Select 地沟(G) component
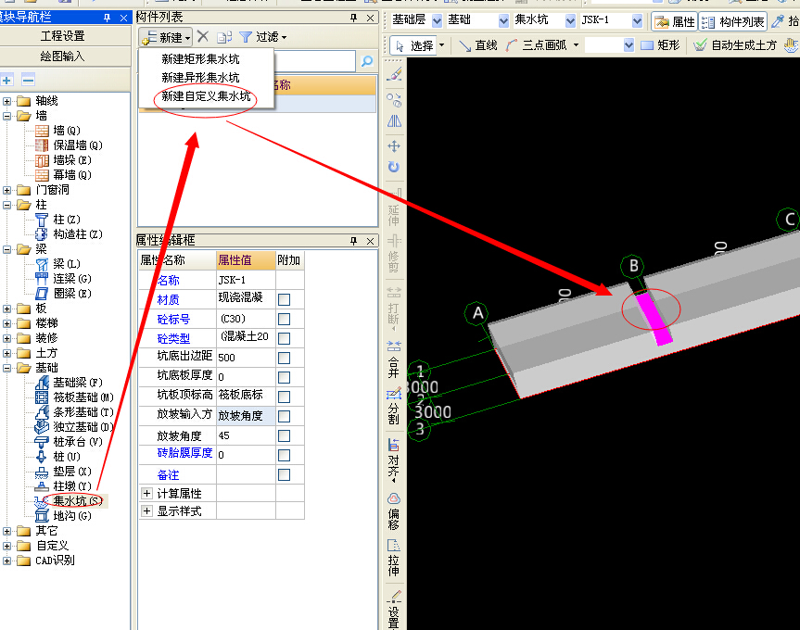This screenshot has width=800, height=630. [72, 516]
